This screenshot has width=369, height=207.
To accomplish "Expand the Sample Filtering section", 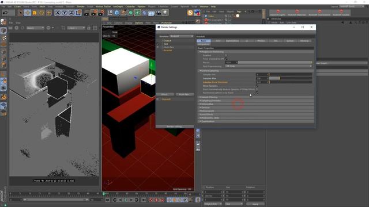I will tap(200, 97).
